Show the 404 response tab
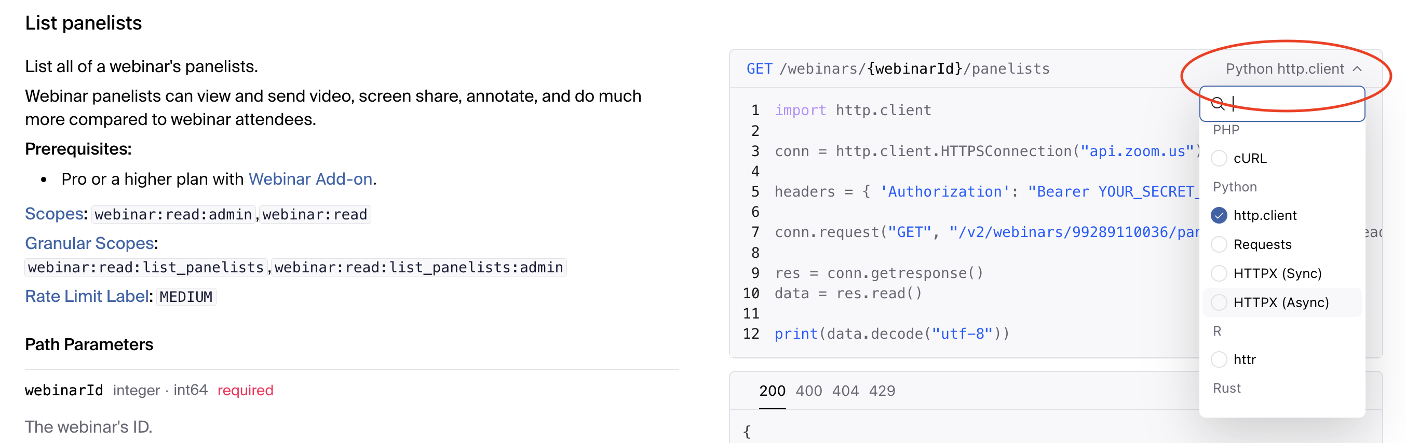 click(x=845, y=391)
